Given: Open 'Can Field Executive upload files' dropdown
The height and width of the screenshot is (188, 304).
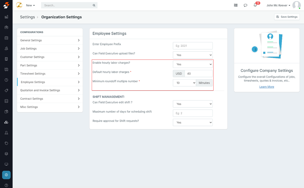Looking at the screenshot, I should pos(193,55).
